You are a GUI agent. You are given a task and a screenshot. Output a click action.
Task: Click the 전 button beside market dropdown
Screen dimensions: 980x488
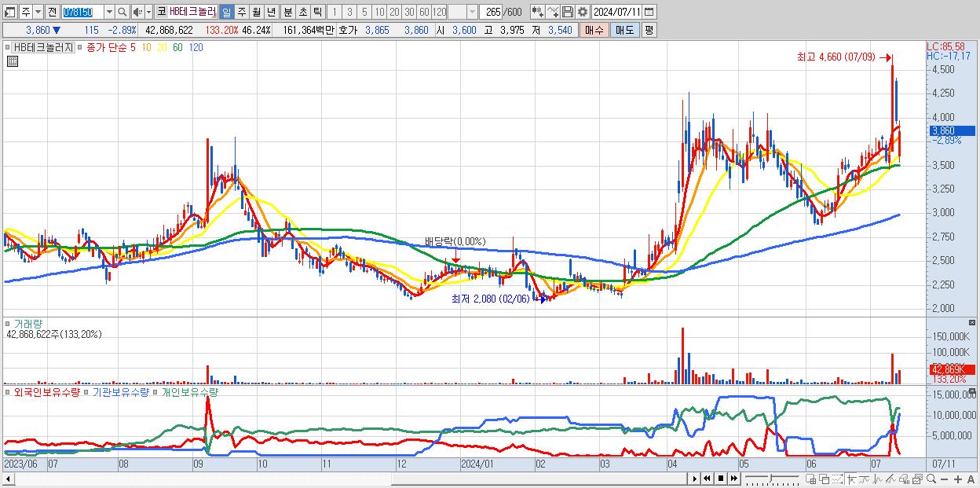pos(51,12)
